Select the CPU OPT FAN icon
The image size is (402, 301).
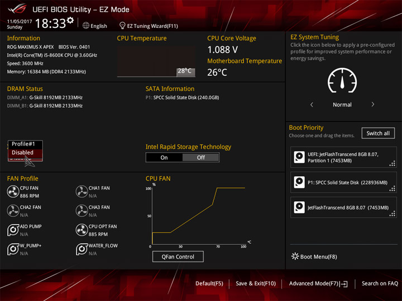82,230
